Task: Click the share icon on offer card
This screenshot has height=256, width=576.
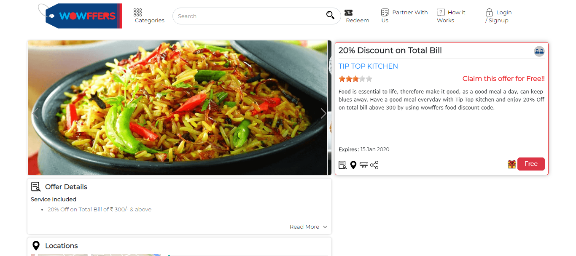Action: tap(374, 165)
